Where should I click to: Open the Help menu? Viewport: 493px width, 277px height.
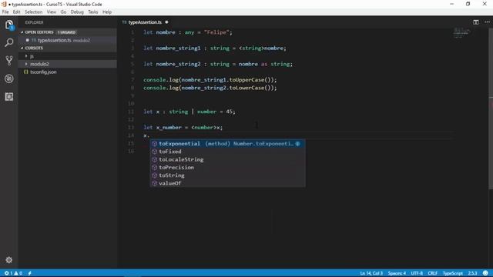(x=107, y=12)
